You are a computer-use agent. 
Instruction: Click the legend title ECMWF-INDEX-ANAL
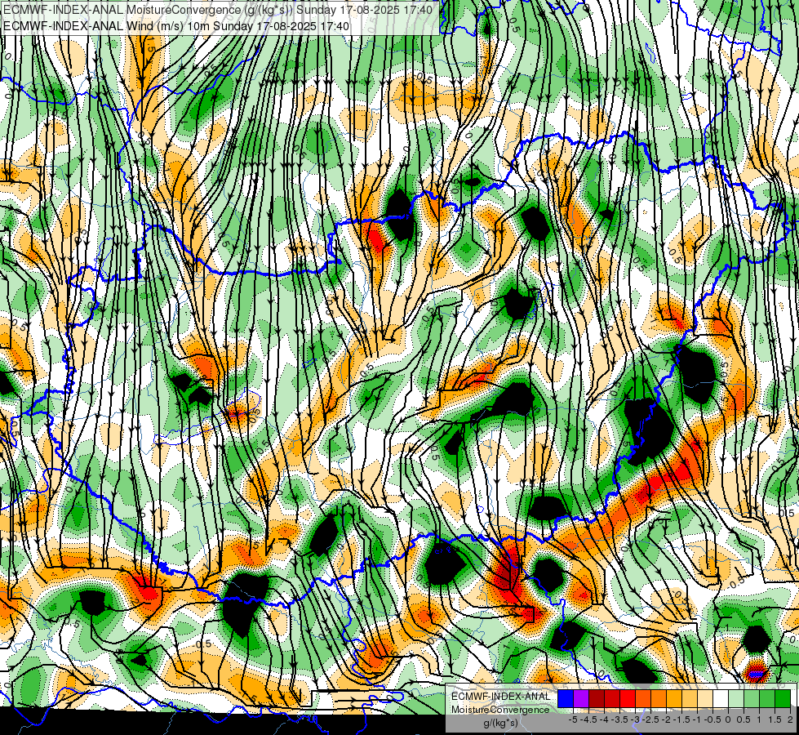point(500,697)
